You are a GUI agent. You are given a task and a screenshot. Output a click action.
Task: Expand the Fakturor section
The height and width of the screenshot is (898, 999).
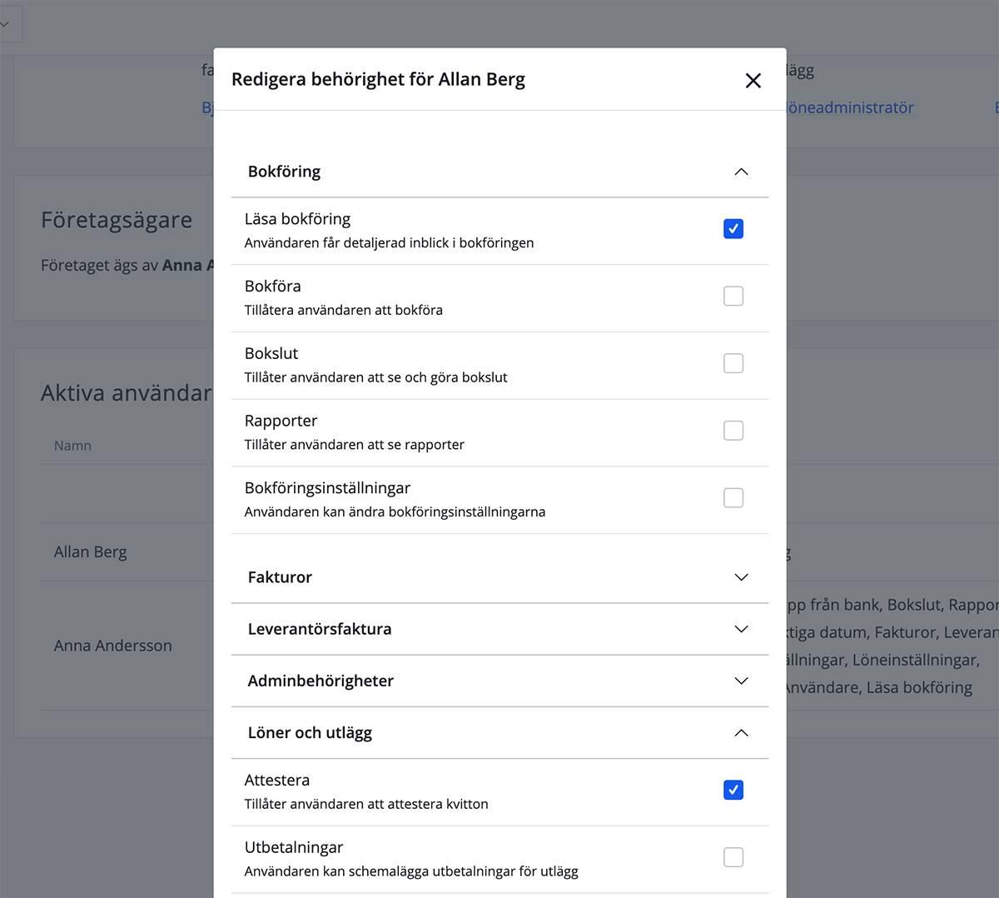741,577
